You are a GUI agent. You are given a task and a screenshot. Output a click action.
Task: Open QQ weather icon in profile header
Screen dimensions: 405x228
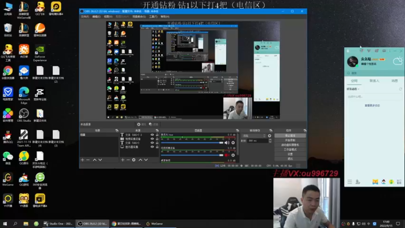pos(397,61)
